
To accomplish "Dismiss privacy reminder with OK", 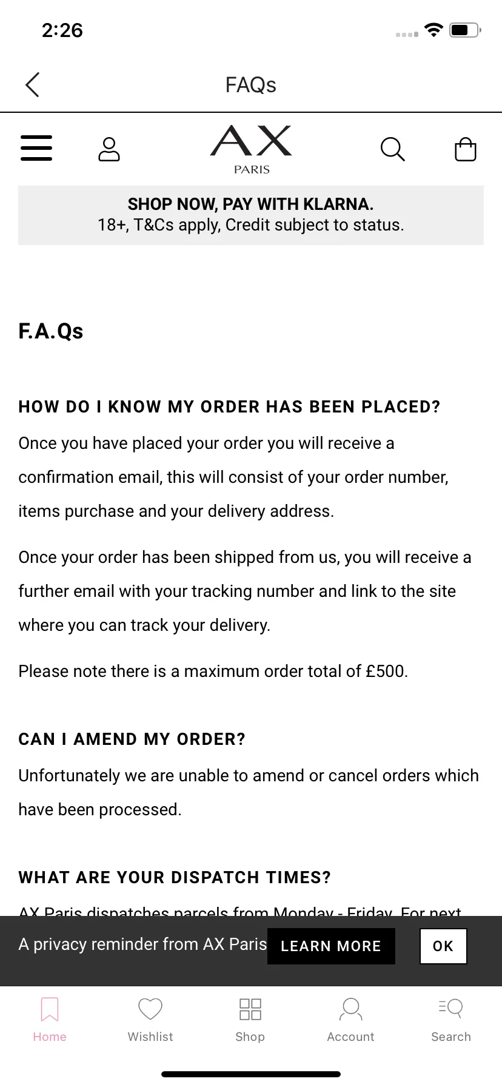I will pyautogui.click(x=443, y=946).
